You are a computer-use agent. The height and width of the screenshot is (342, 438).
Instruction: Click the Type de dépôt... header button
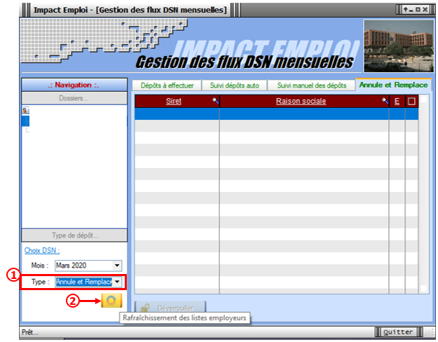[x=74, y=235]
